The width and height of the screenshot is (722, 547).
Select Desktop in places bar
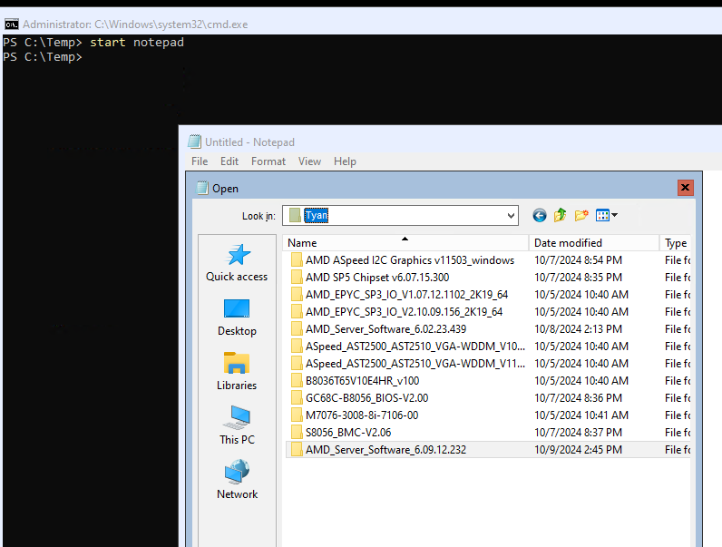(x=237, y=317)
